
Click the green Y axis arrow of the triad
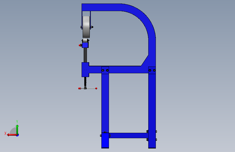coord(17,129)
